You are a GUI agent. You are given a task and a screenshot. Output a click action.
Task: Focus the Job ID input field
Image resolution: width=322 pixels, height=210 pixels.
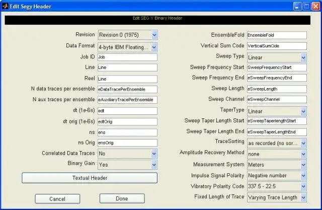click(x=127, y=57)
